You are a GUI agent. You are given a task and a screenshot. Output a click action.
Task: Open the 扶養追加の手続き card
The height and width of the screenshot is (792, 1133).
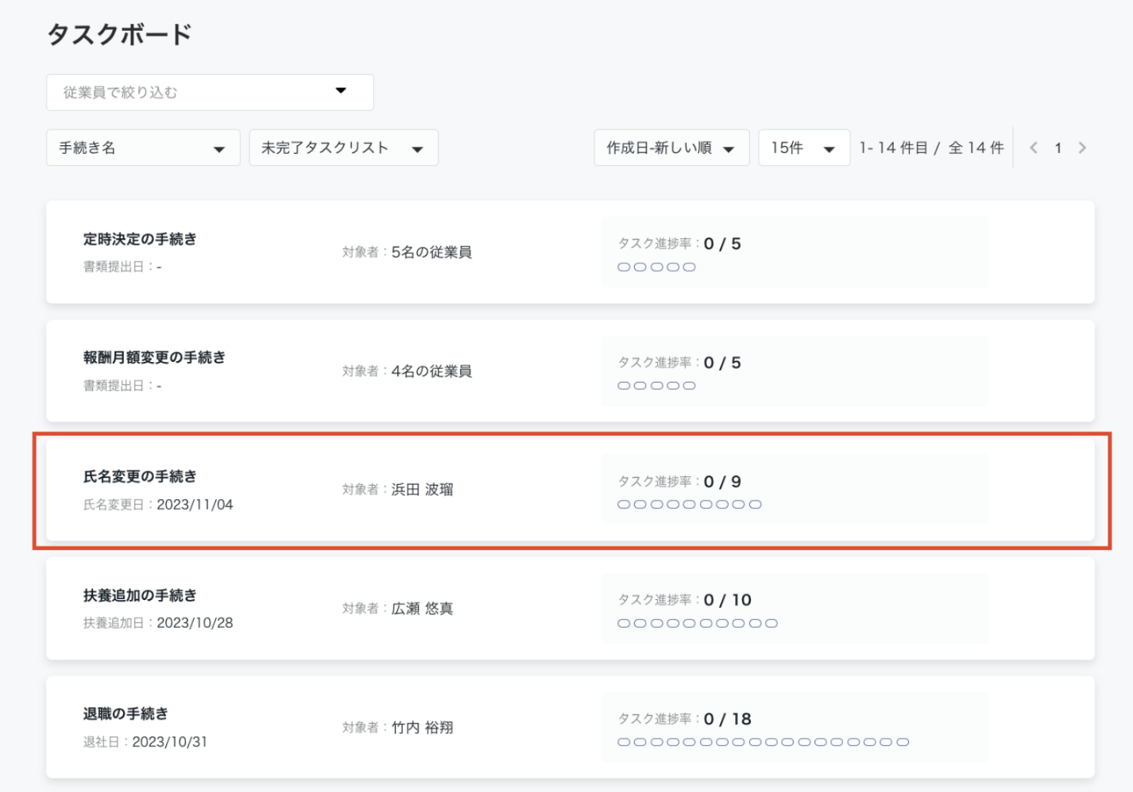(x=570, y=608)
